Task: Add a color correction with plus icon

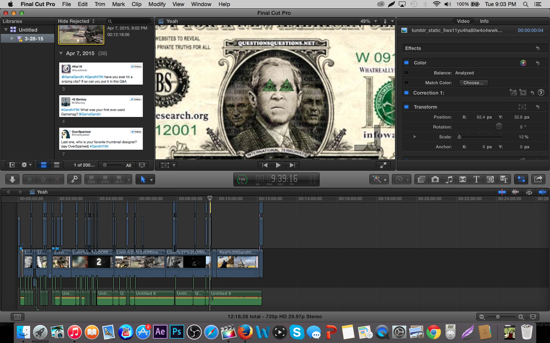Action: (x=523, y=63)
